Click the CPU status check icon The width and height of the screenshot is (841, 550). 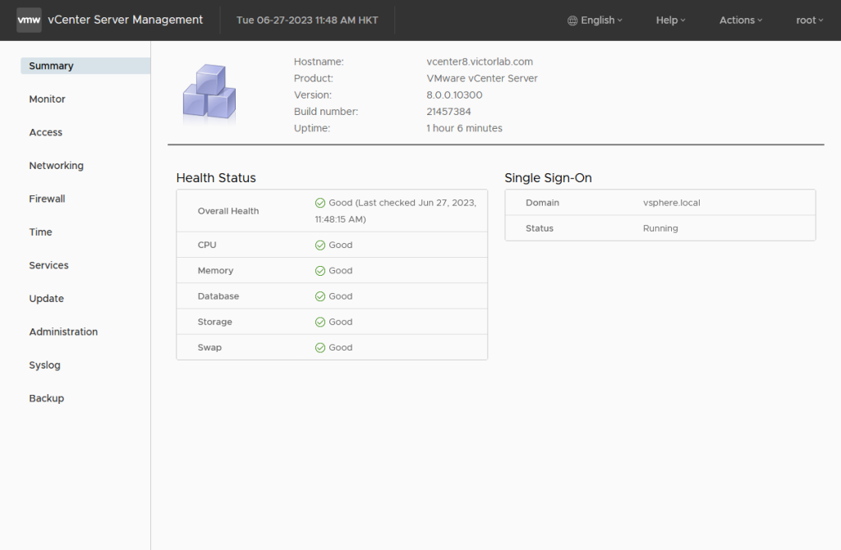click(x=320, y=245)
